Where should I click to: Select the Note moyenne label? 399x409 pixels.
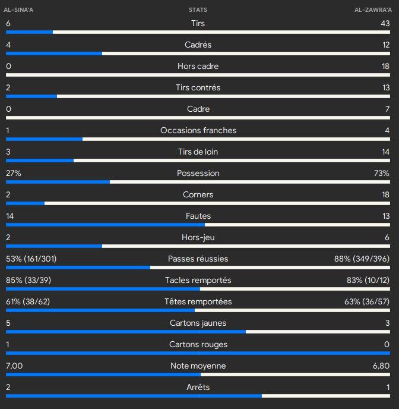point(198,366)
